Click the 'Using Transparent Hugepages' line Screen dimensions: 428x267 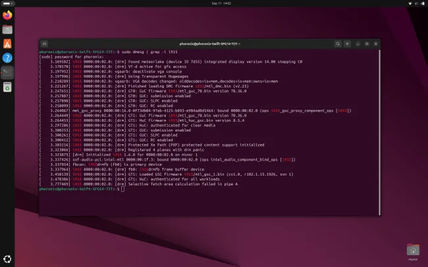114,76
